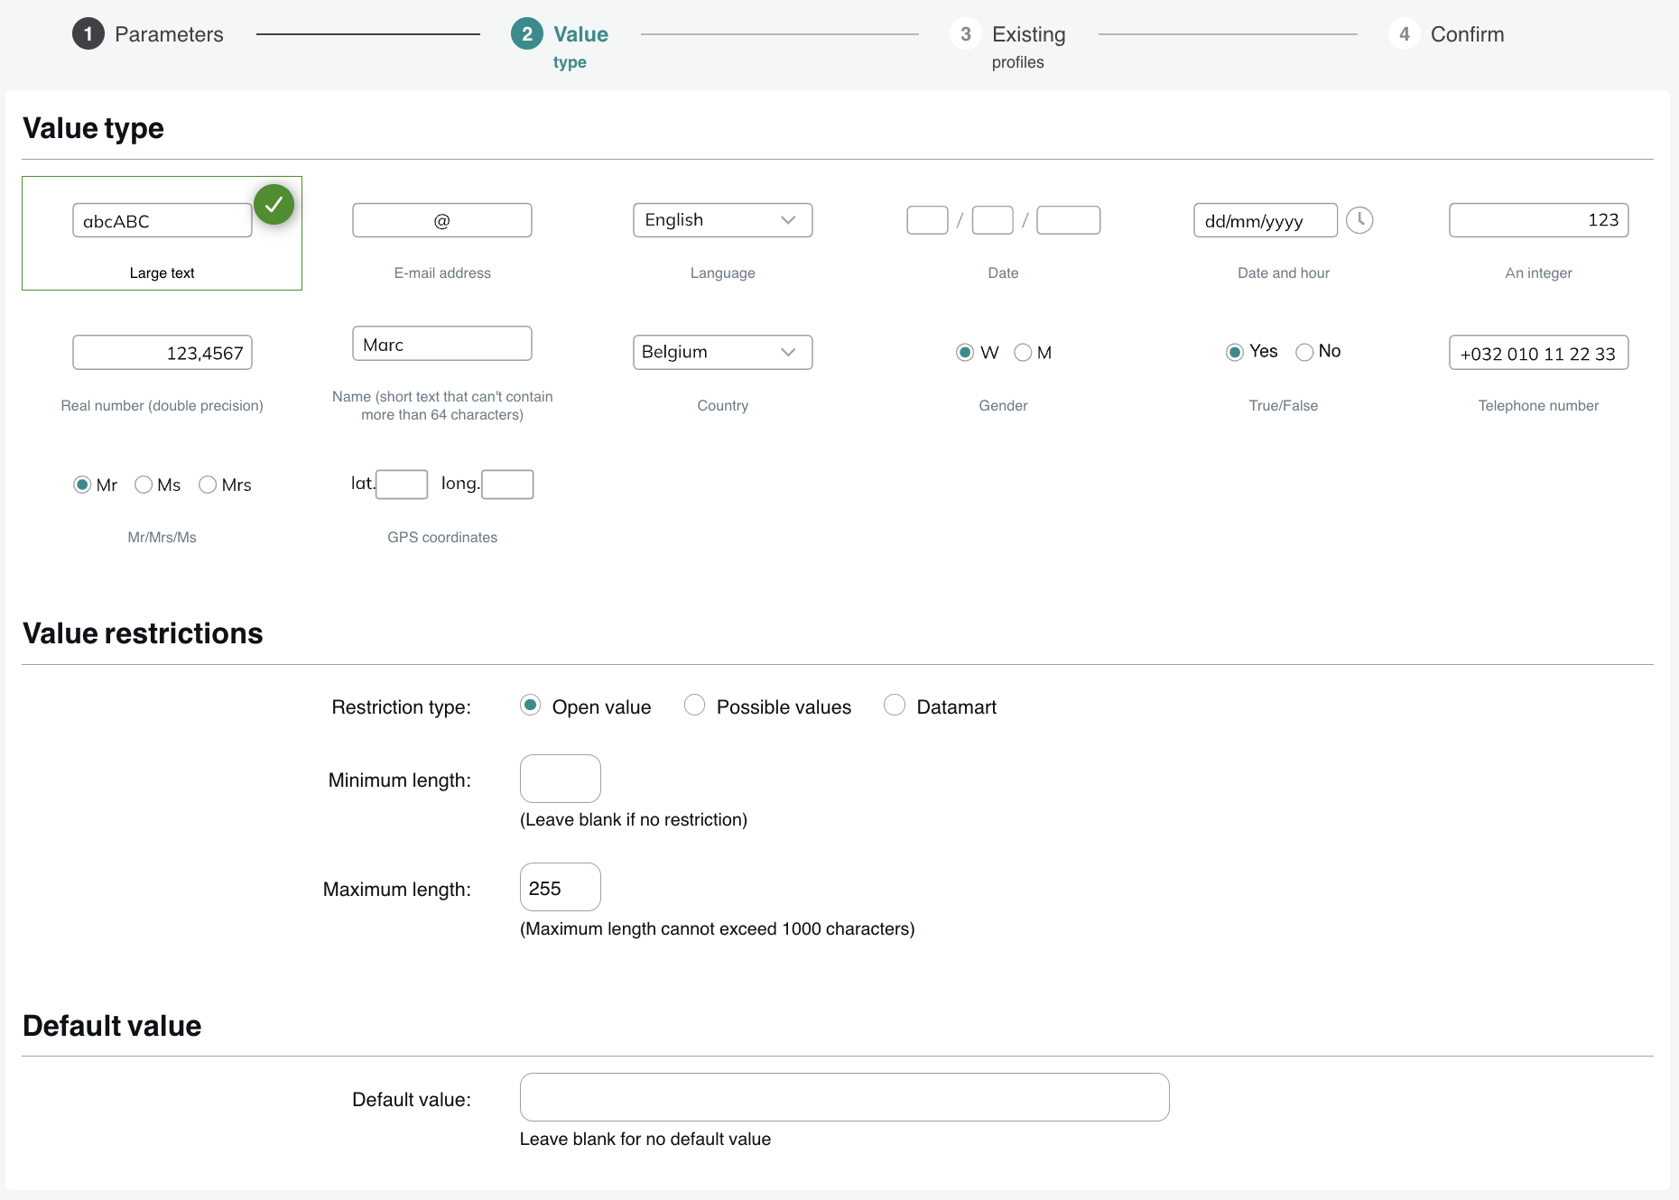Choose the Language value type label
This screenshot has height=1200, width=1679.
point(723,272)
